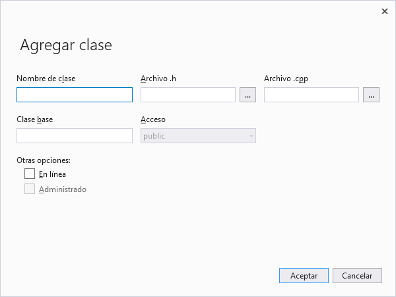Click the Clase base label

35,119
